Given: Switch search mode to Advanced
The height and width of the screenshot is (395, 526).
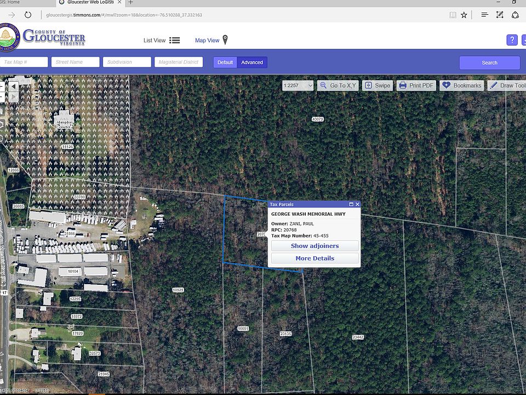Looking at the screenshot, I should point(252,63).
